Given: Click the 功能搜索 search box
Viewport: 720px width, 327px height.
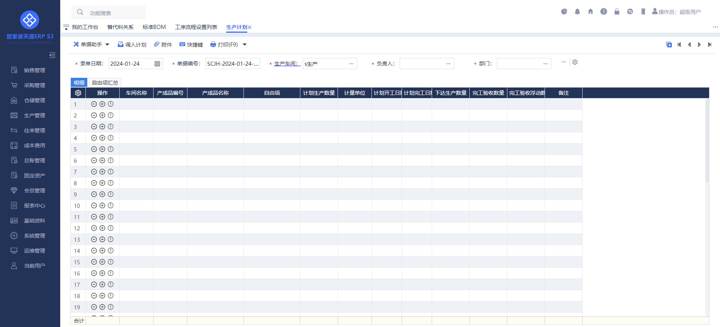Looking at the screenshot, I should (108, 12).
